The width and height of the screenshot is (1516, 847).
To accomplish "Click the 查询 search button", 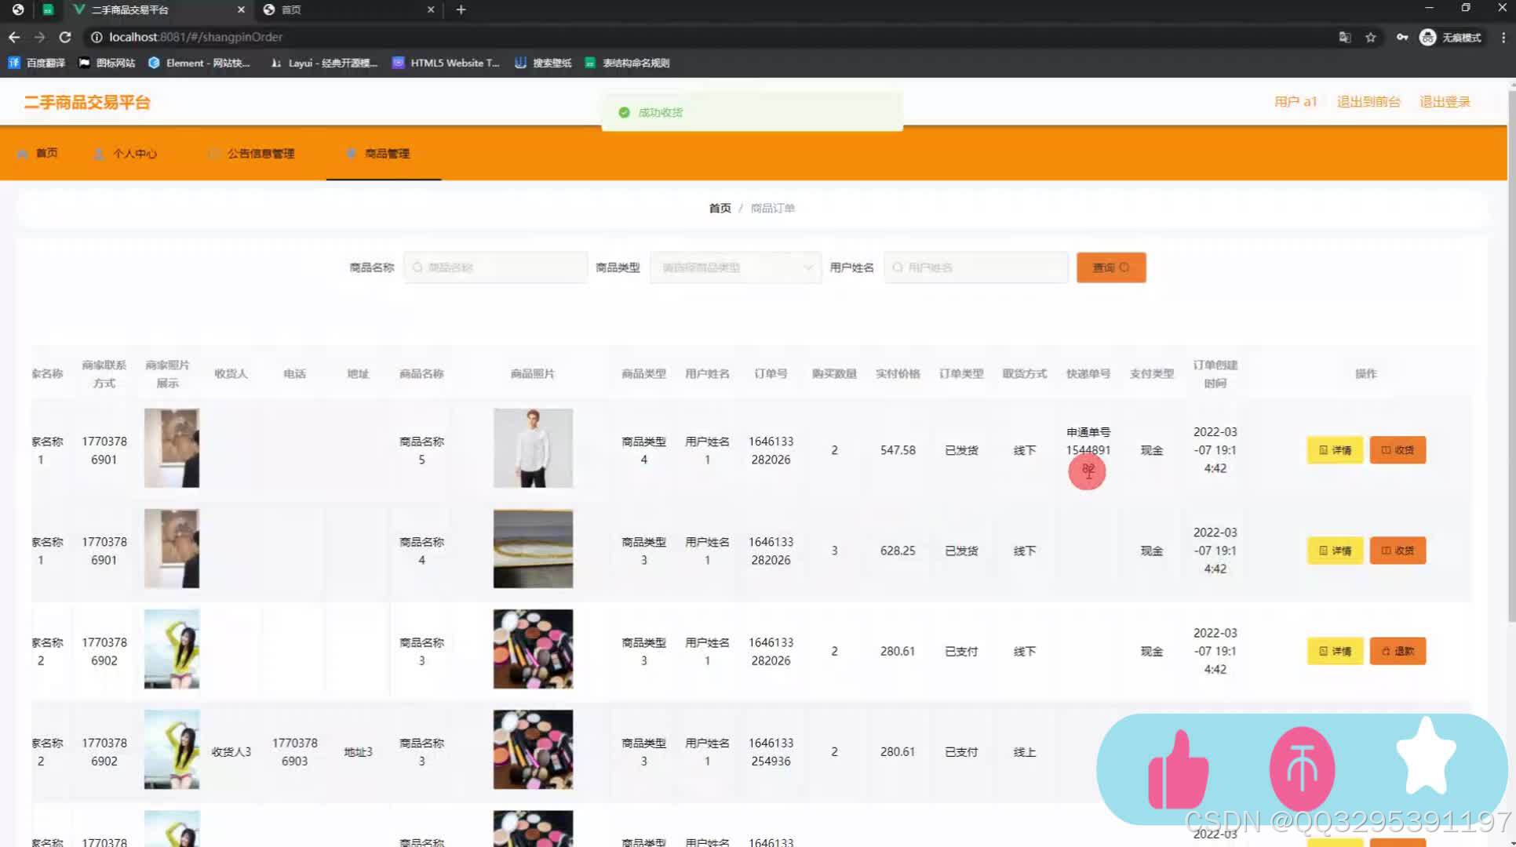I will 1111,267.
